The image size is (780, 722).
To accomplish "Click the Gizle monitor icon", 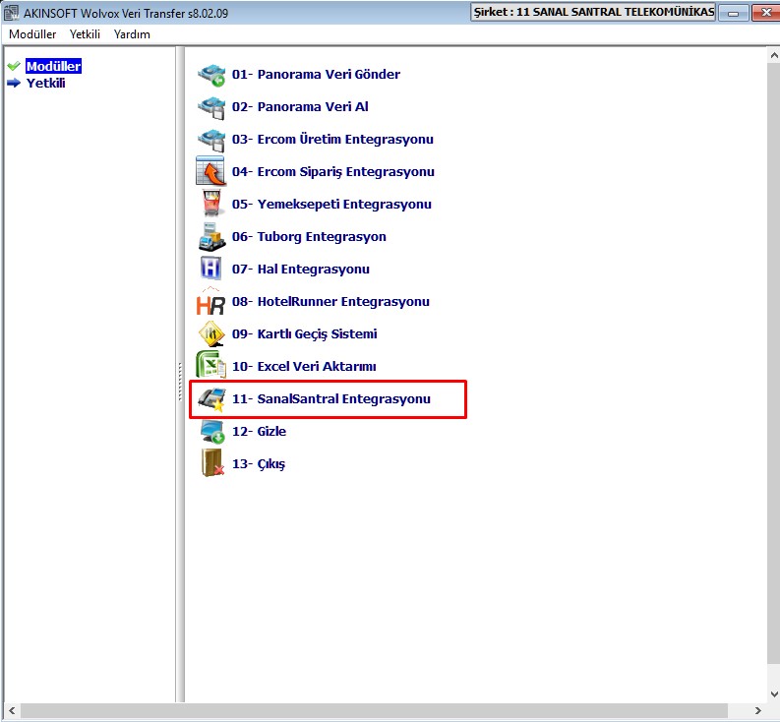I will [211, 432].
